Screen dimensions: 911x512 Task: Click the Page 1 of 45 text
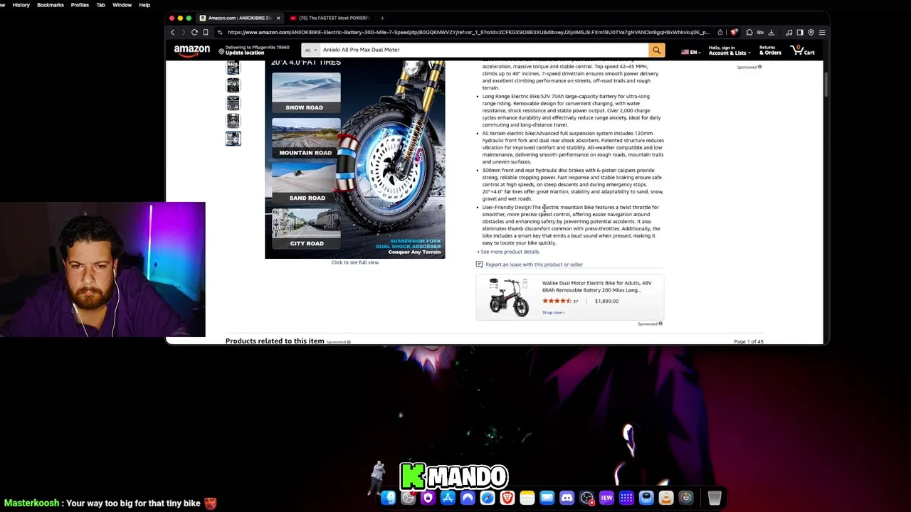coord(749,341)
